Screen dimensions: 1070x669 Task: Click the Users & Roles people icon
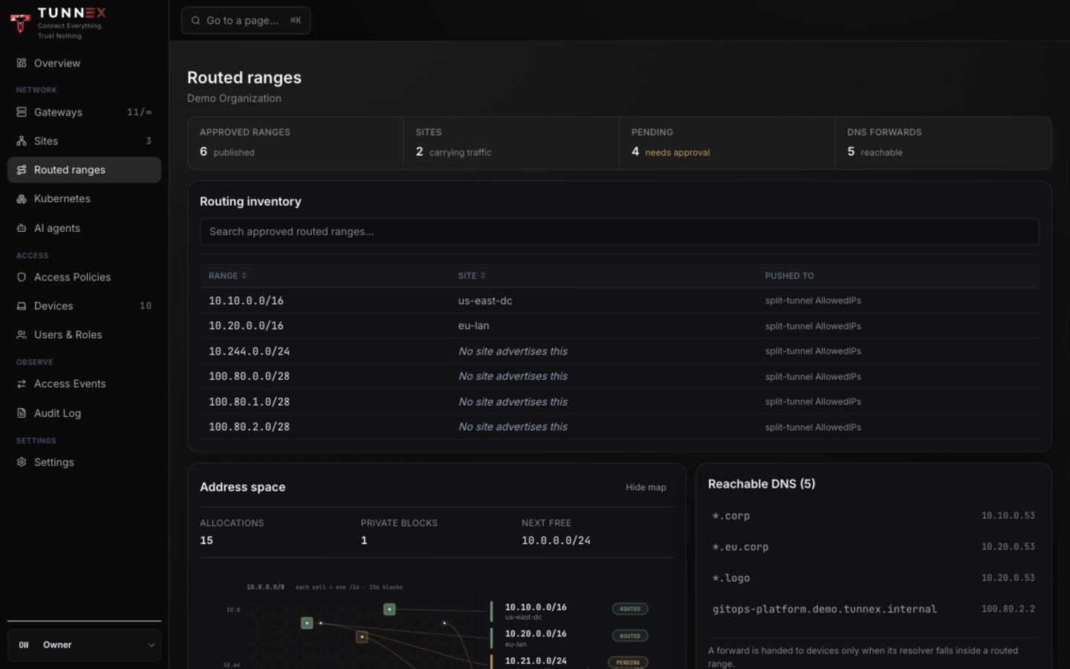point(22,335)
